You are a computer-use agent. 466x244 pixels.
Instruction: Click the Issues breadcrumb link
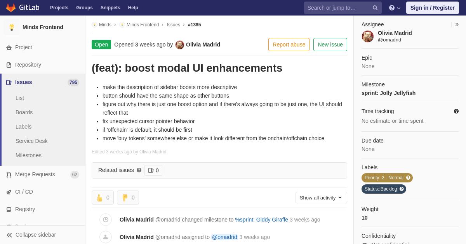[x=173, y=25]
